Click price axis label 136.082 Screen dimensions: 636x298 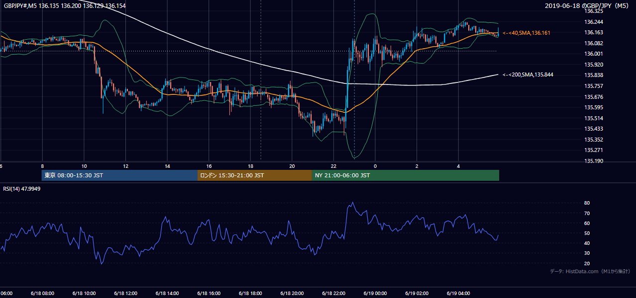pyautogui.click(x=594, y=43)
